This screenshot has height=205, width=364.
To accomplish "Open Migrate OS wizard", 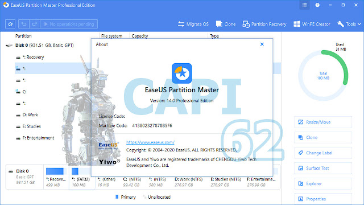I will pyautogui.click(x=193, y=24).
